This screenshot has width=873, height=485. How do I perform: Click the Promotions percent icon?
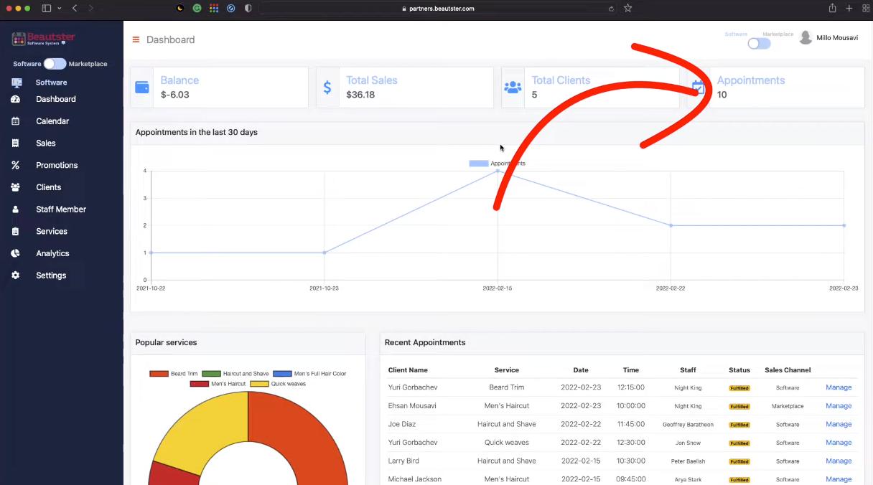point(15,165)
